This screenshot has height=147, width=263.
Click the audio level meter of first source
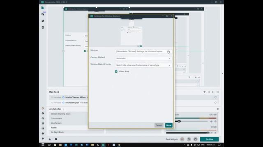pyautogui.click(x=196, y=118)
